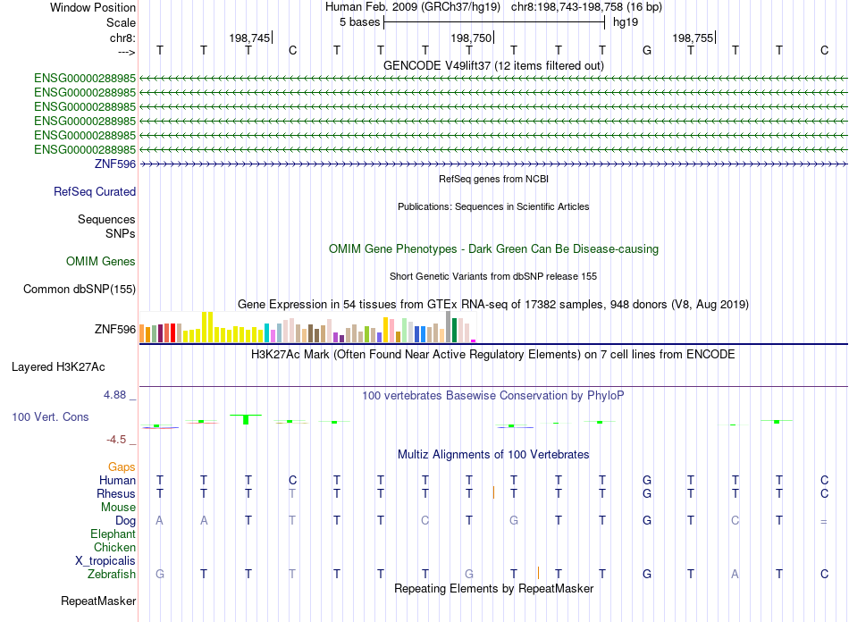The height and width of the screenshot is (622, 849).
Task: Click the OMIM Genes track label
Action: coord(101,262)
